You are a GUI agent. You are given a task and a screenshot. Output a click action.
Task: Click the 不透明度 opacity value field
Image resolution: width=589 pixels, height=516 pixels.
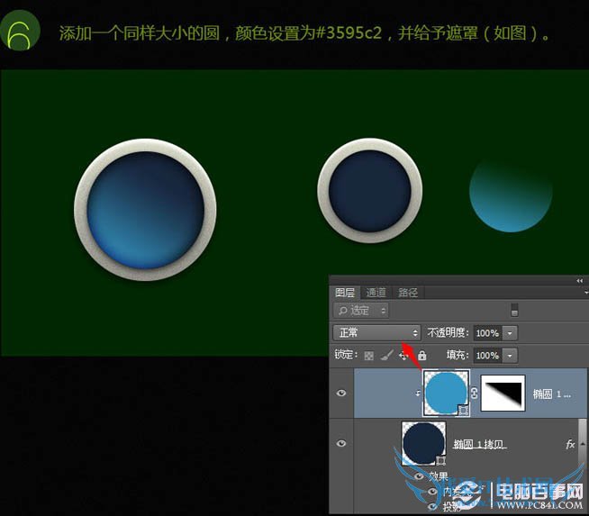click(487, 333)
